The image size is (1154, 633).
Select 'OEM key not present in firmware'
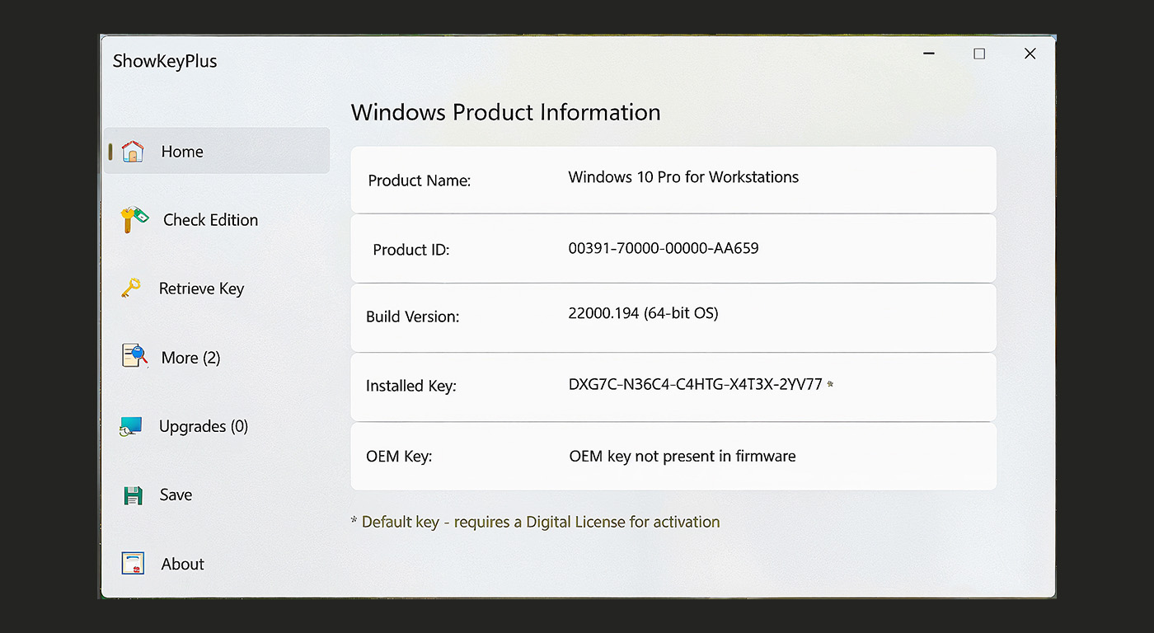tap(683, 456)
